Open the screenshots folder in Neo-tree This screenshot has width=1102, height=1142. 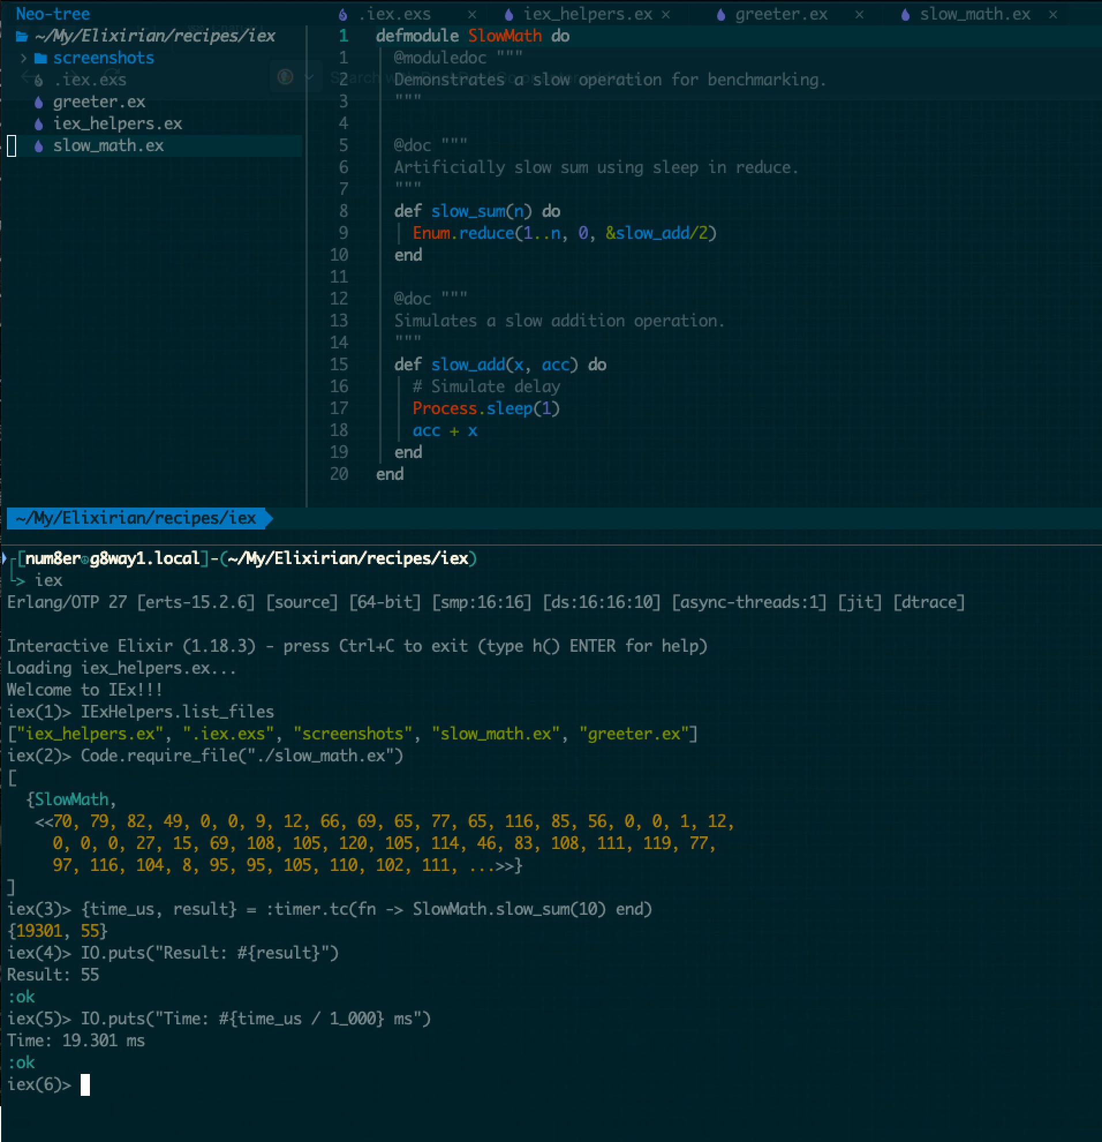click(x=104, y=58)
